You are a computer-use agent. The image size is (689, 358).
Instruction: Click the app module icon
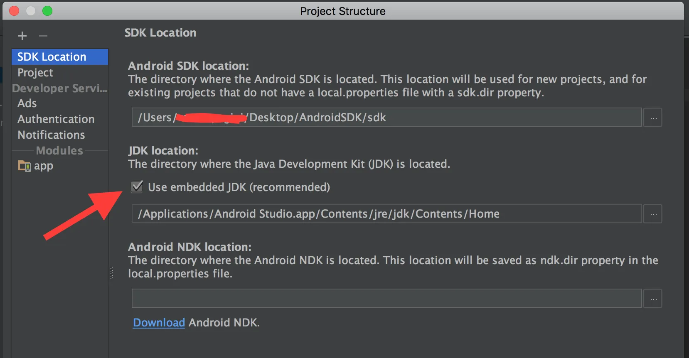[24, 166]
